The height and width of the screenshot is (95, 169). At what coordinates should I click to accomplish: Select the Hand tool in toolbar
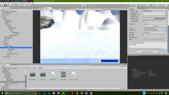tap(2, 6)
